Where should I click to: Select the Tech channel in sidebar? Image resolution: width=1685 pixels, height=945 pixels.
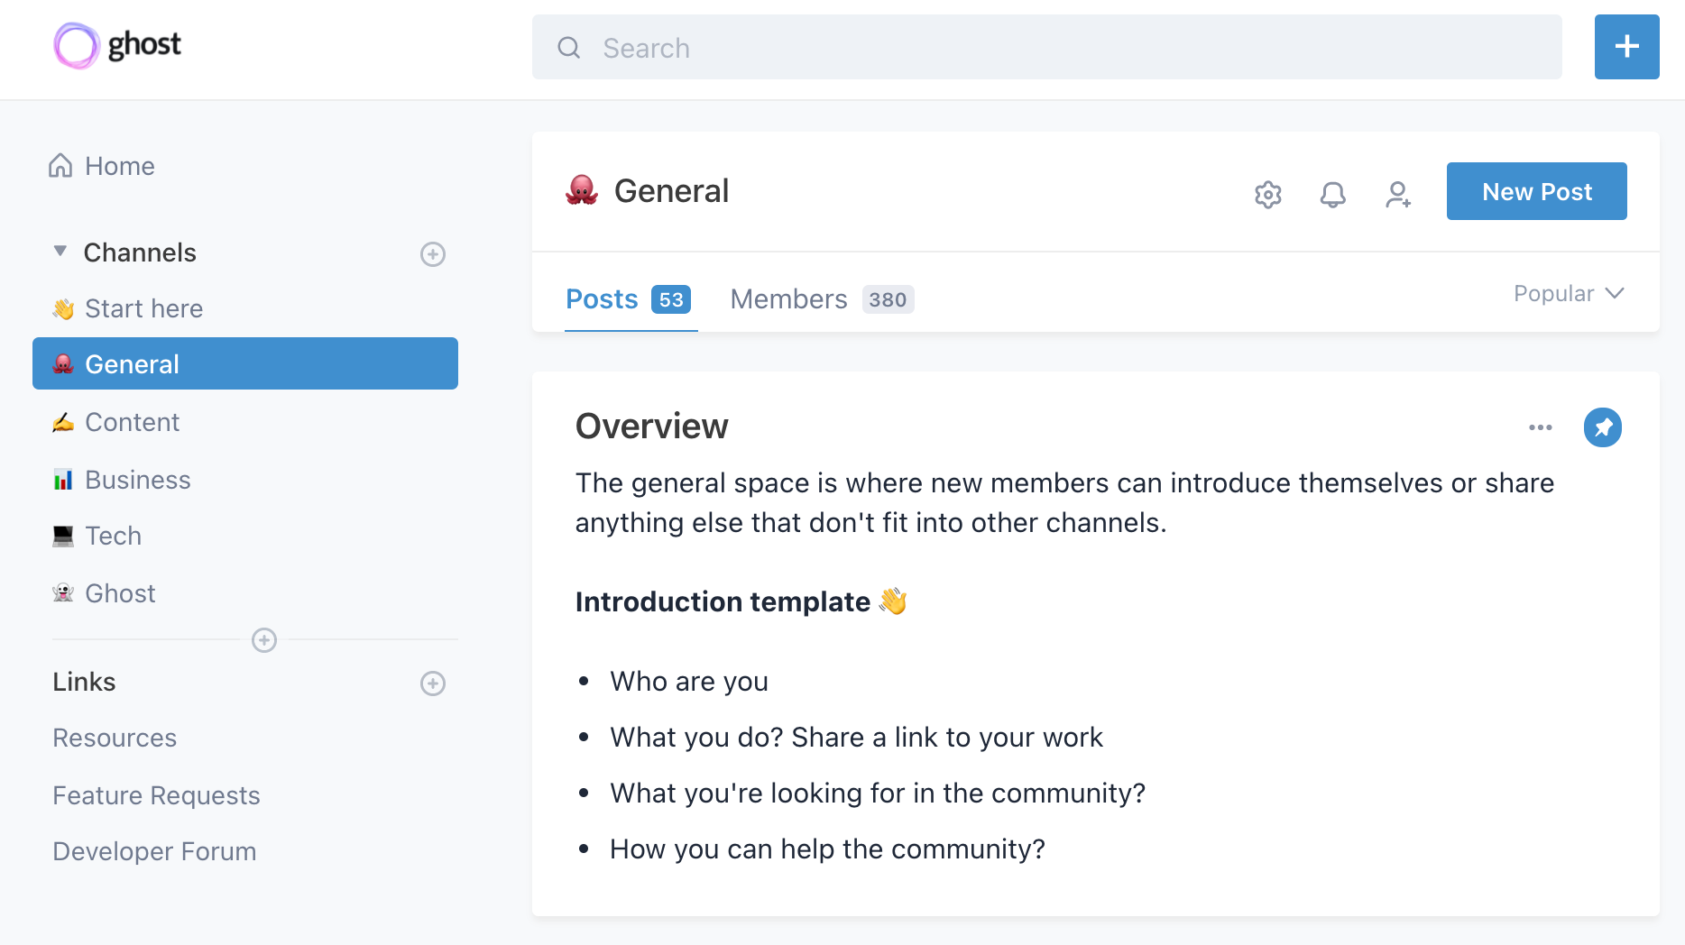[x=113, y=536]
